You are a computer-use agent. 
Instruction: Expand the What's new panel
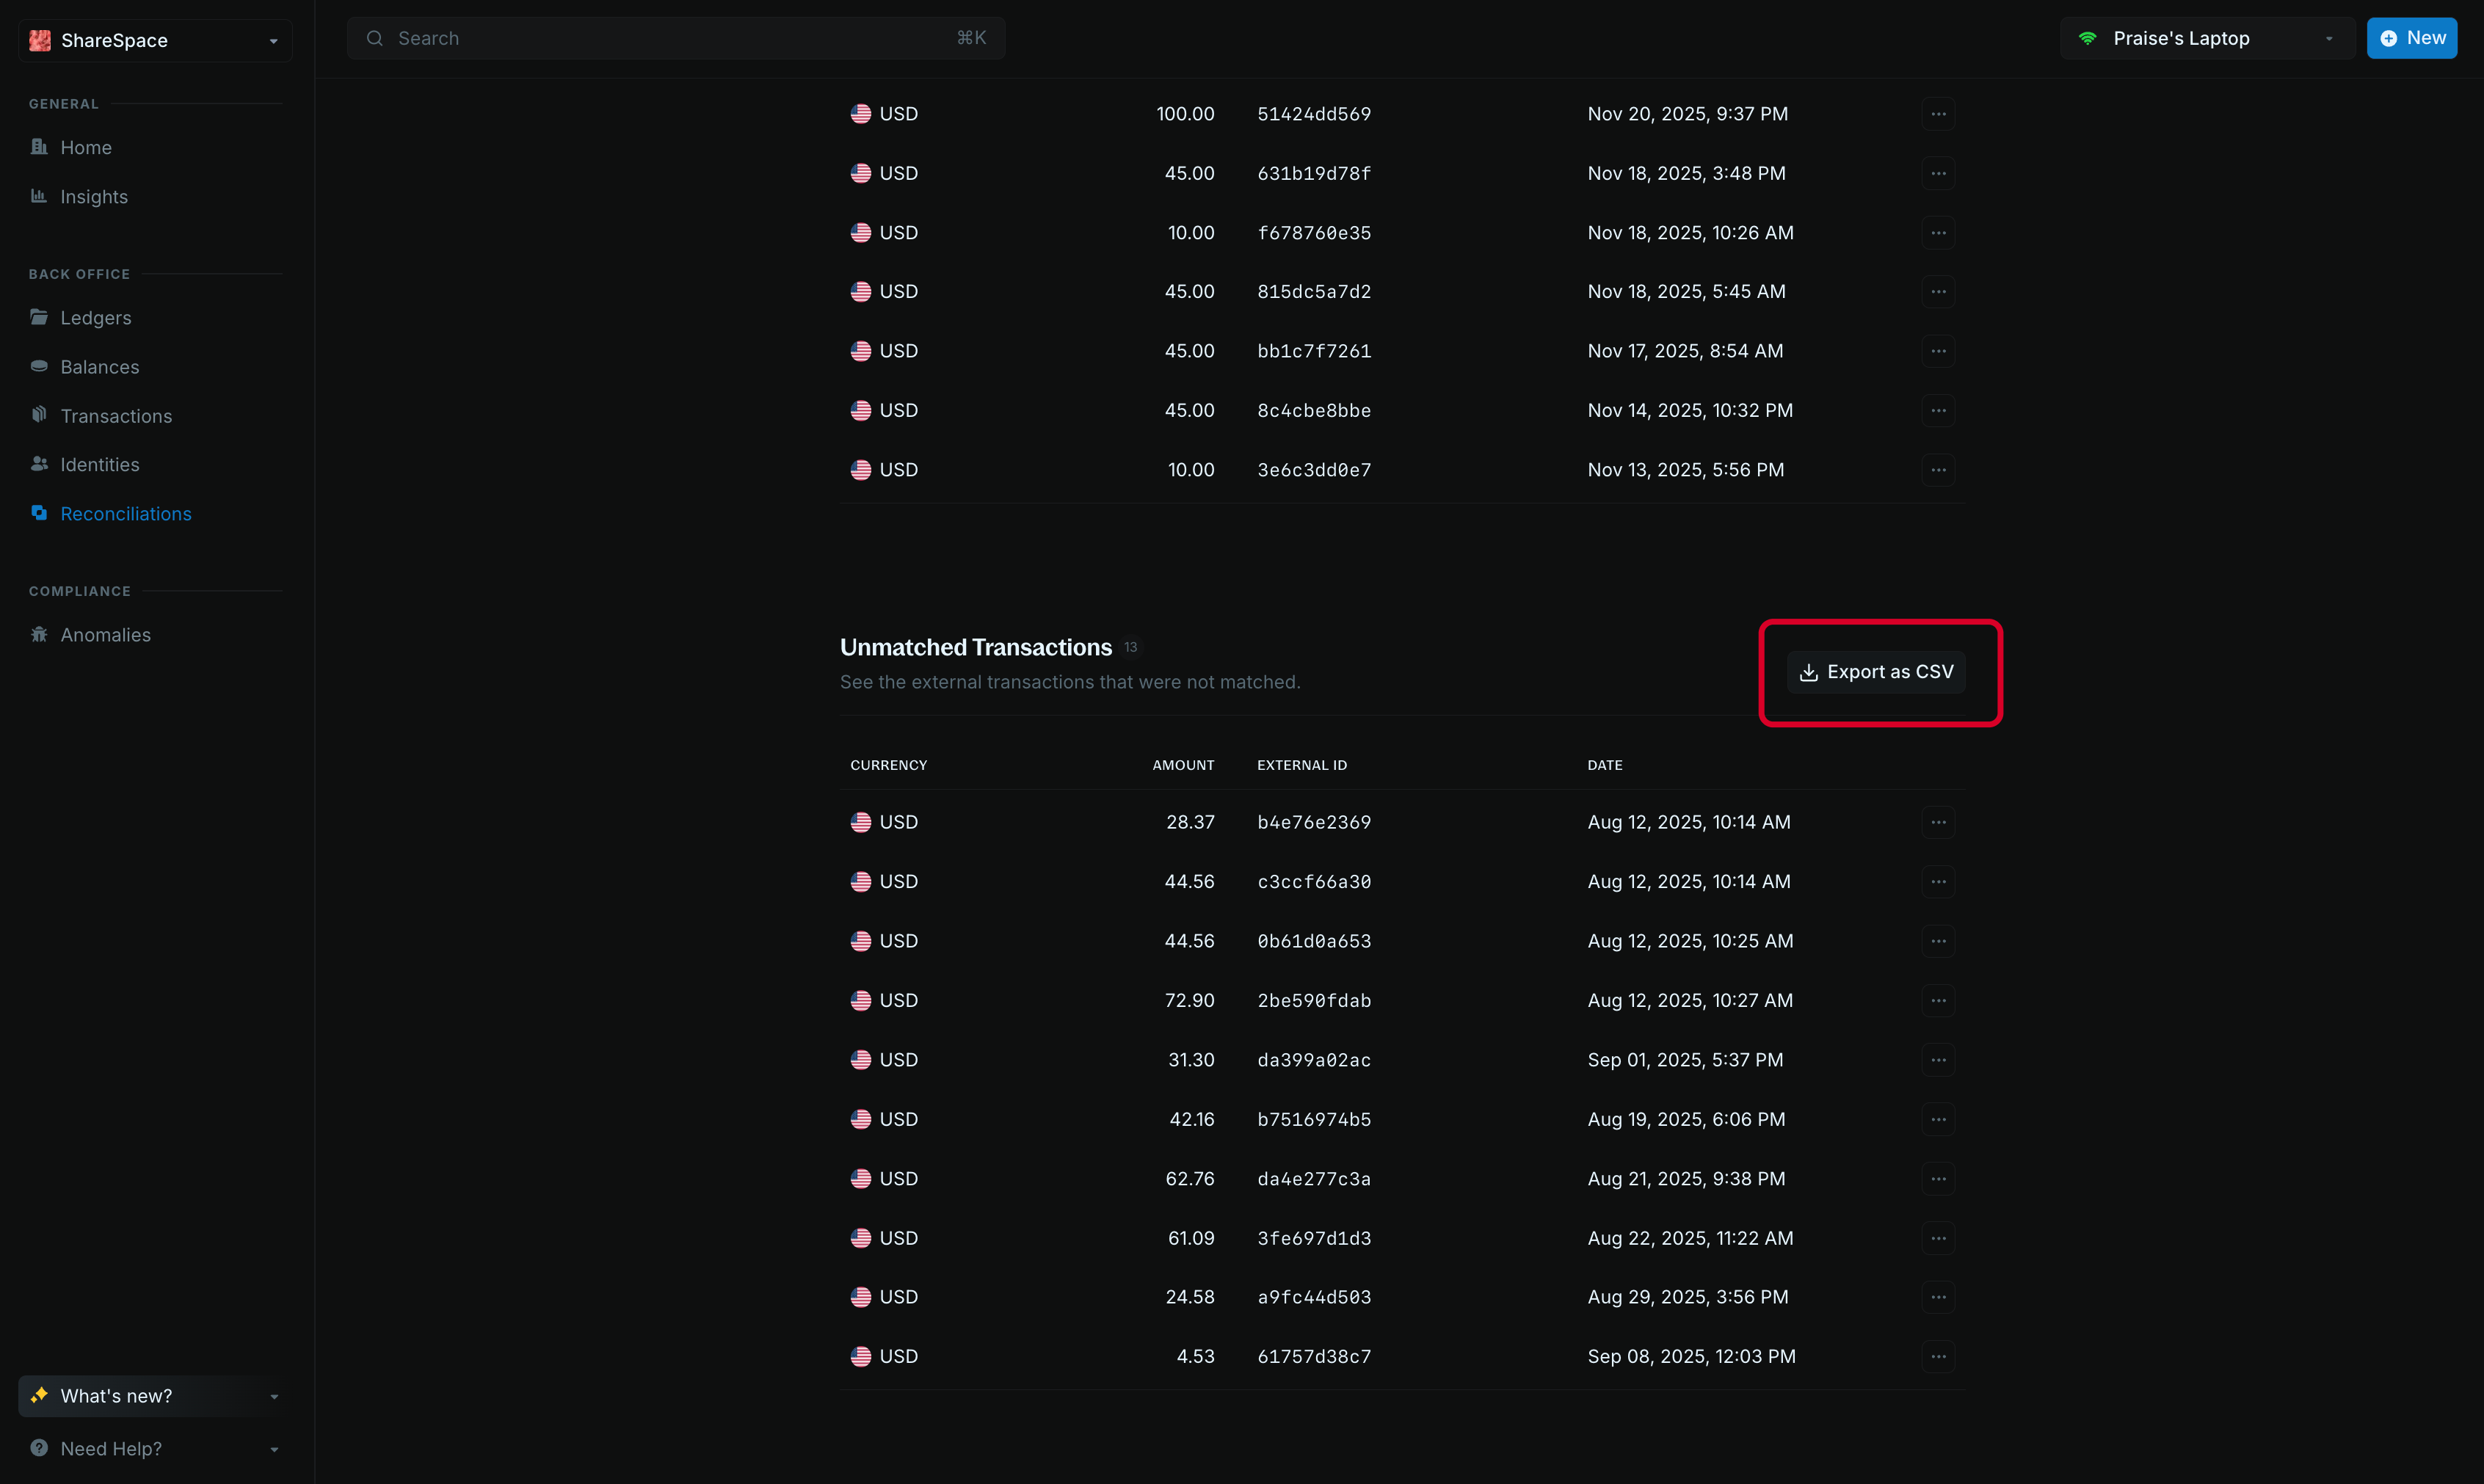point(155,1395)
